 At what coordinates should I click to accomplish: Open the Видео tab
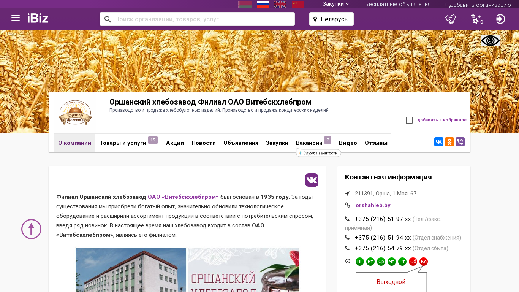348,143
